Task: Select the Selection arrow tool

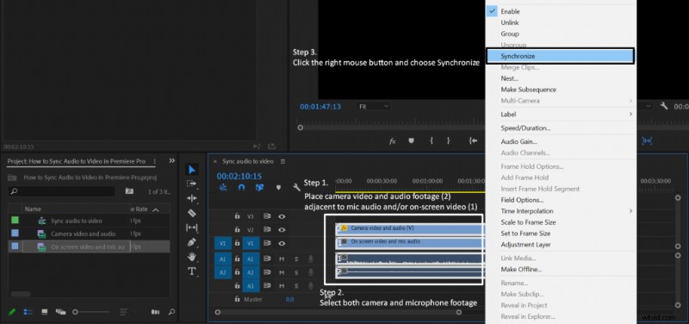Action: (192, 169)
